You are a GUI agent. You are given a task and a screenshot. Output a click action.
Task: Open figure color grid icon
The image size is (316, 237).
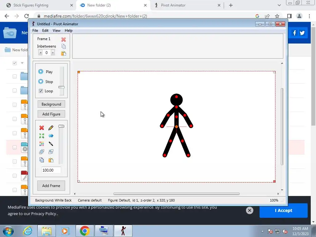click(x=42, y=144)
